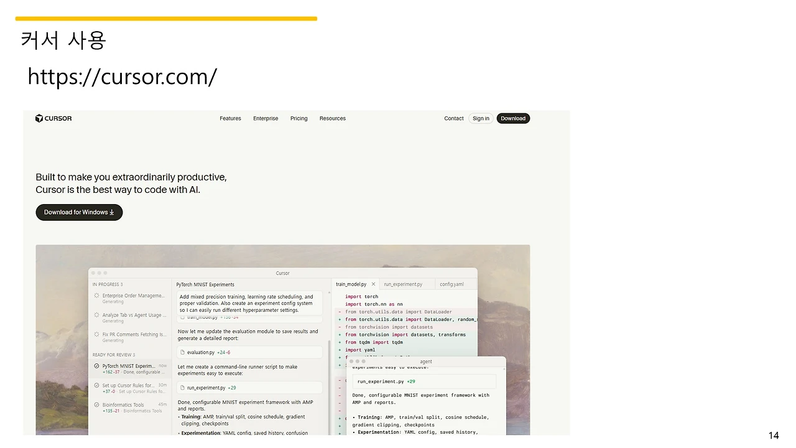The width and height of the screenshot is (796, 448).
Task: Click the PyTorch MNIST Experiments chat title
Action: (x=205, y=284)
